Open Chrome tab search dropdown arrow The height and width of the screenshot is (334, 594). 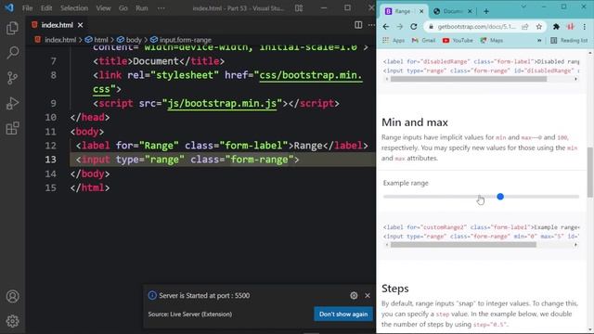click(523, 6)
